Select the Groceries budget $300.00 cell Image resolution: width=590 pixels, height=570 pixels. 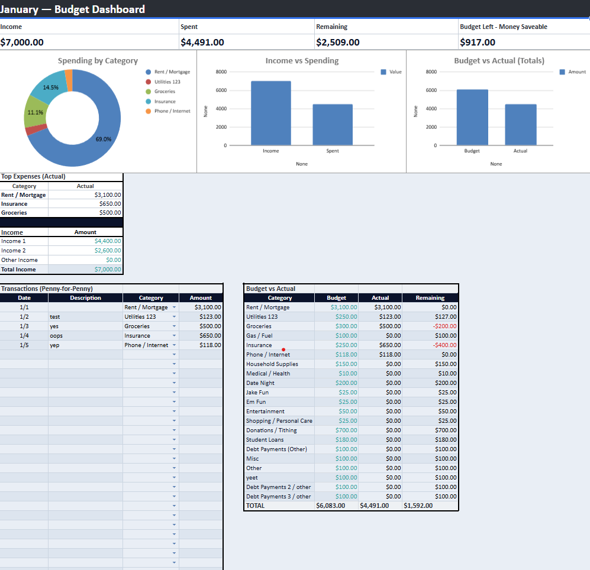pyautogui.click(x=336, y=326)
